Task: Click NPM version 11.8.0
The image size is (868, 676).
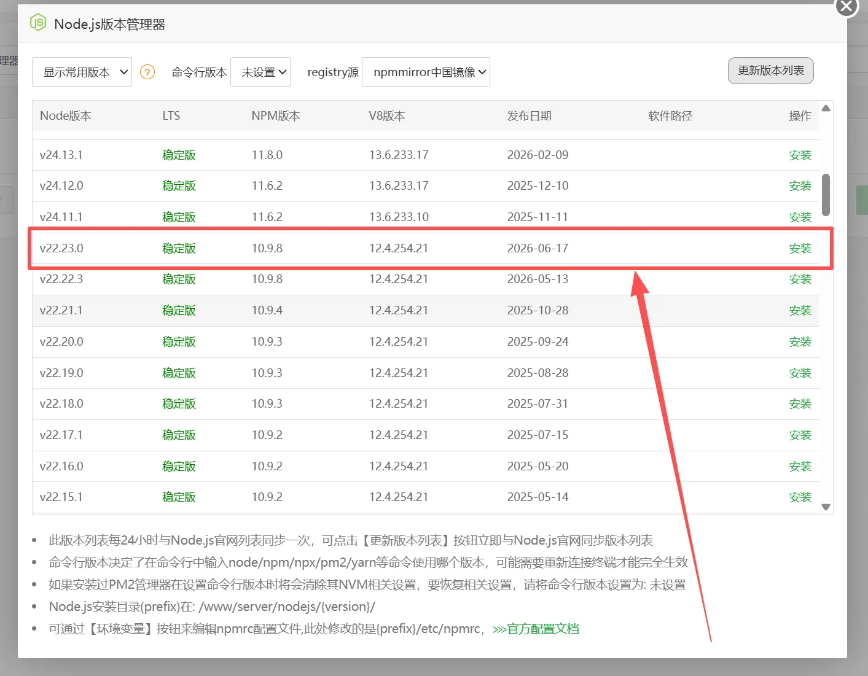Action: point(267,155)
